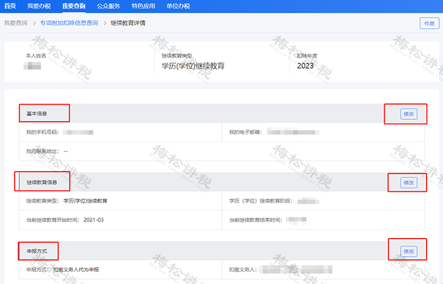
Task: Open the 我要办税 menu
Action: click(x=39, y=6)
